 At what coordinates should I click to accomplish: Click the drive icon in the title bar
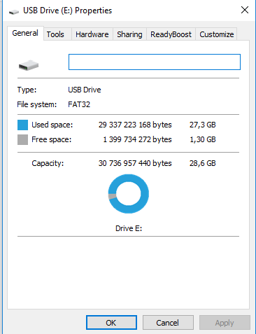14,12
